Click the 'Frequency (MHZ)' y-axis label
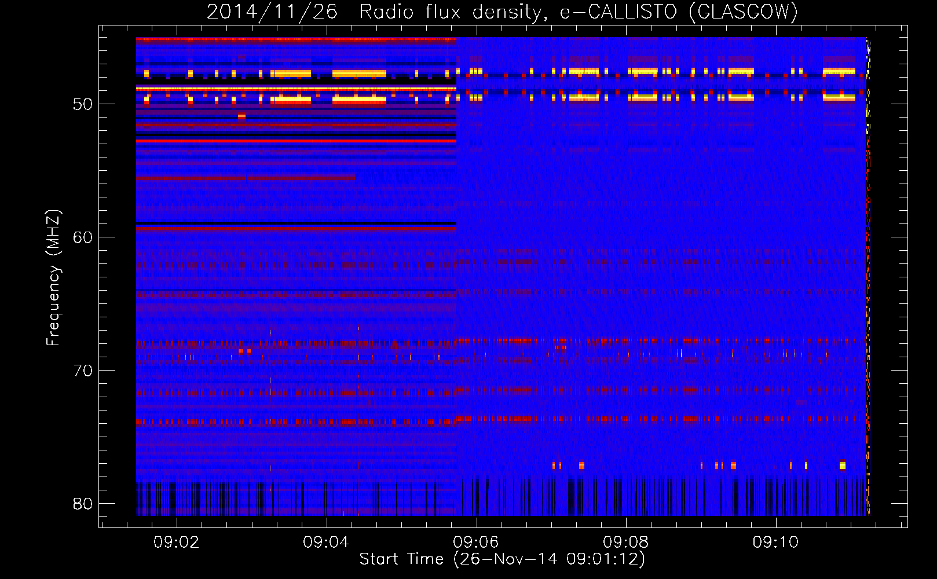Image resolution: width=937 pixels, height=579 pixels. [53, 278]
